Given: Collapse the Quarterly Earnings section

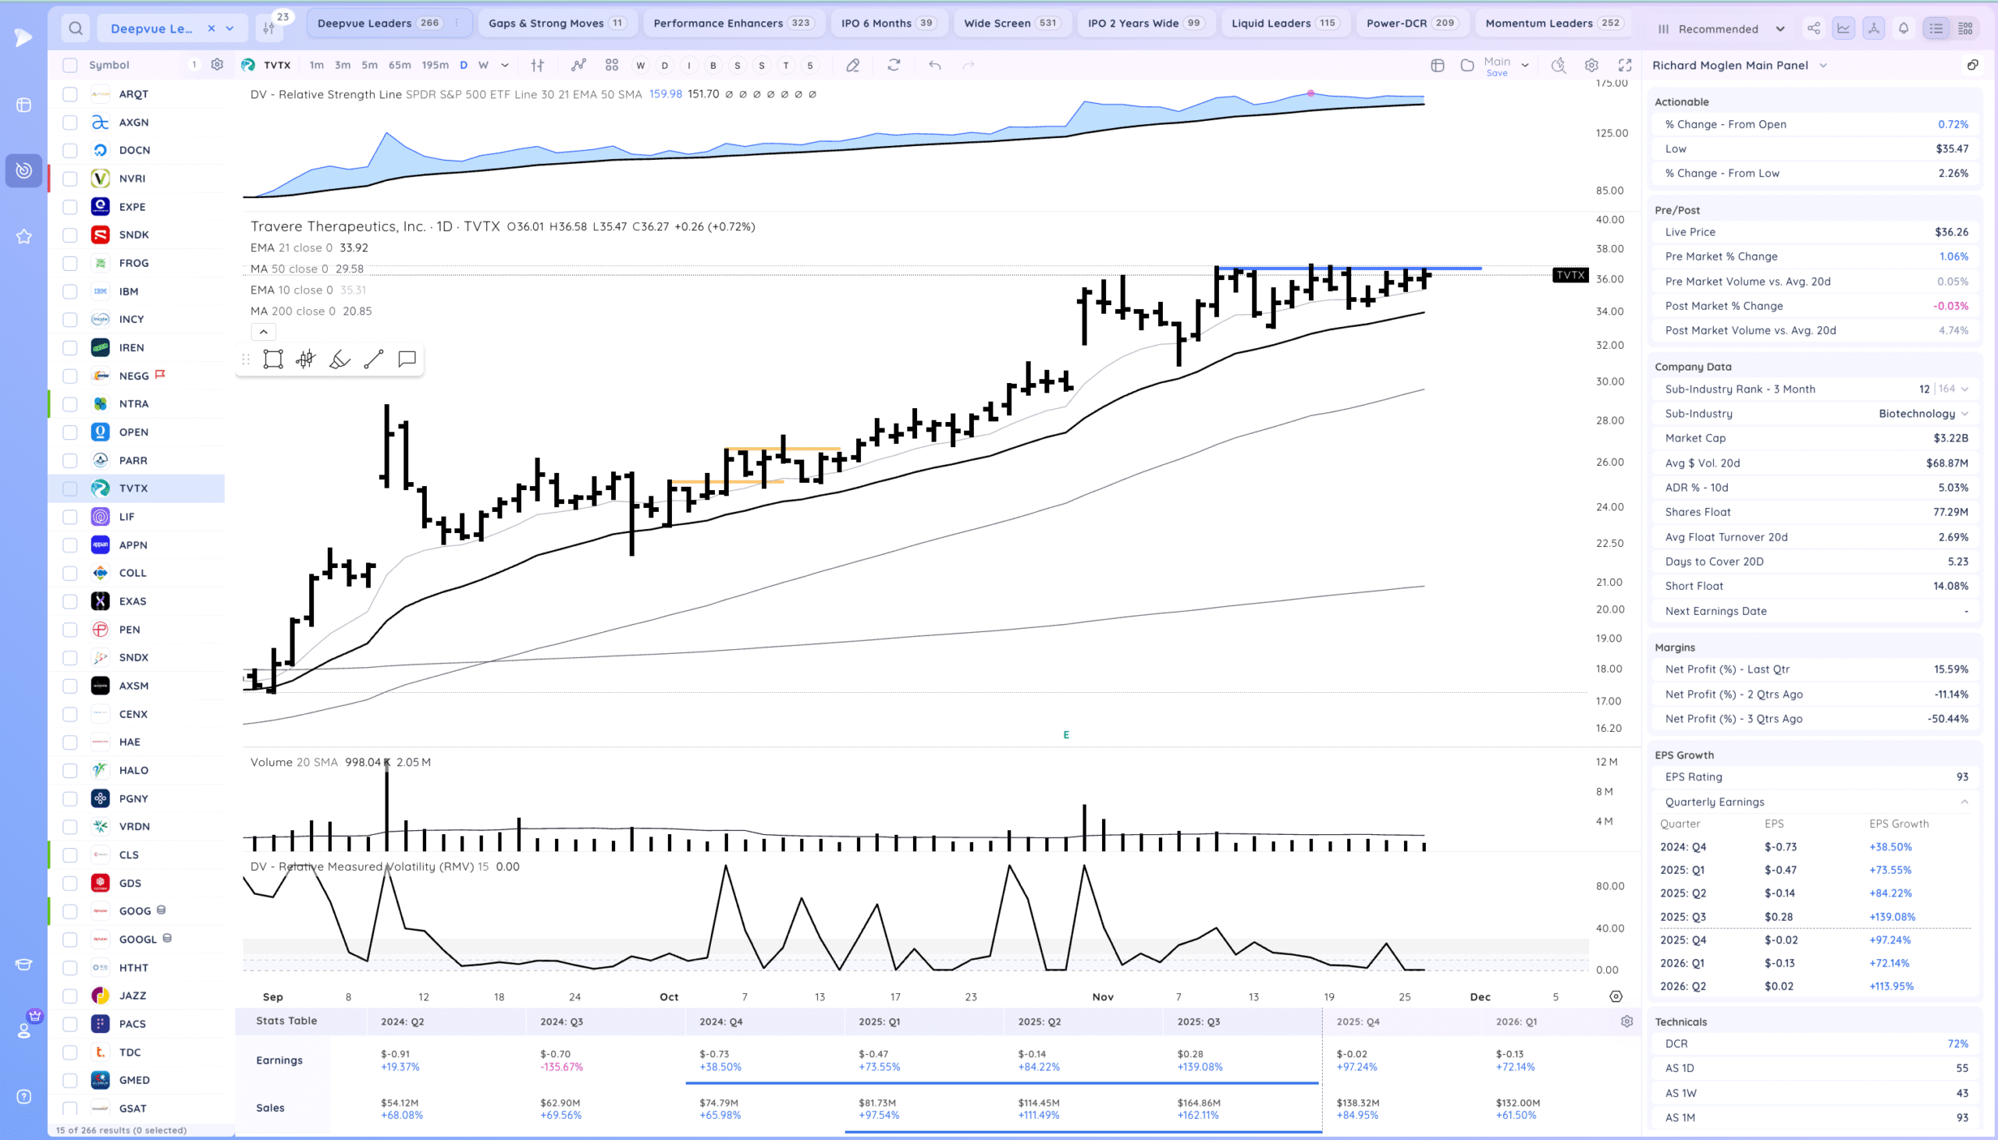Looking at the screenshot, I should (1964, 802).
